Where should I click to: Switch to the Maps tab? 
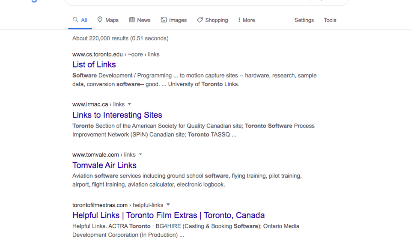tap(108, 20)
